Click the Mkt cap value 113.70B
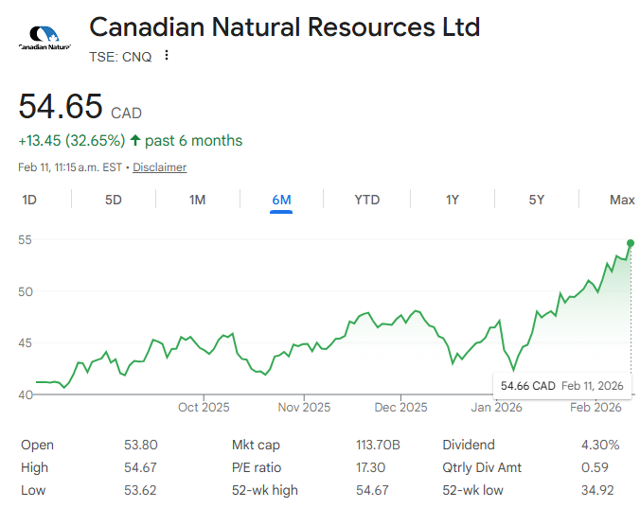640x508 pixels. point(378,445)
